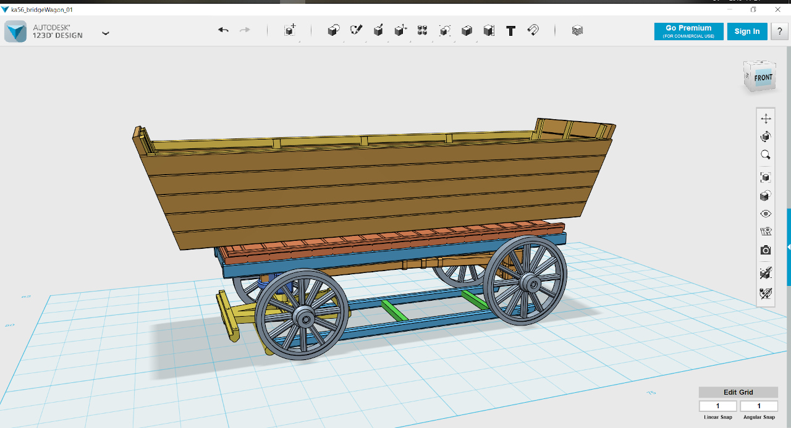Open the help question mark button
The height and width of the screenshot is (428, 791).
(x=779, y=31)
